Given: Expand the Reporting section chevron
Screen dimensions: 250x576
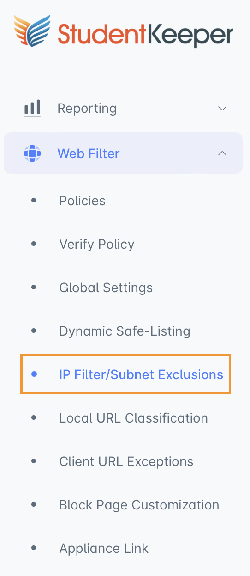Looking at the screenshot, I should [222, 109].
